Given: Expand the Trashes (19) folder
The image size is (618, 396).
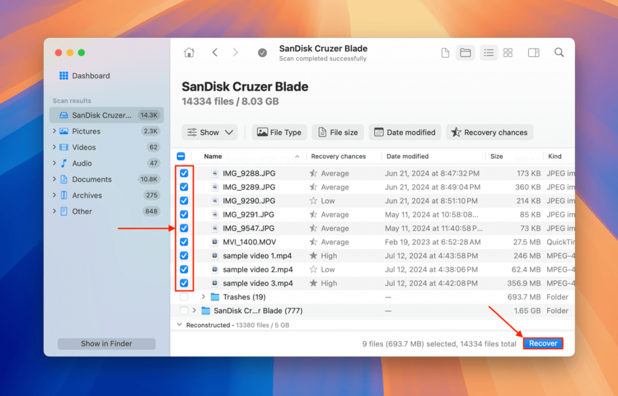Looking at the screenshot, I should coord(203,297).
